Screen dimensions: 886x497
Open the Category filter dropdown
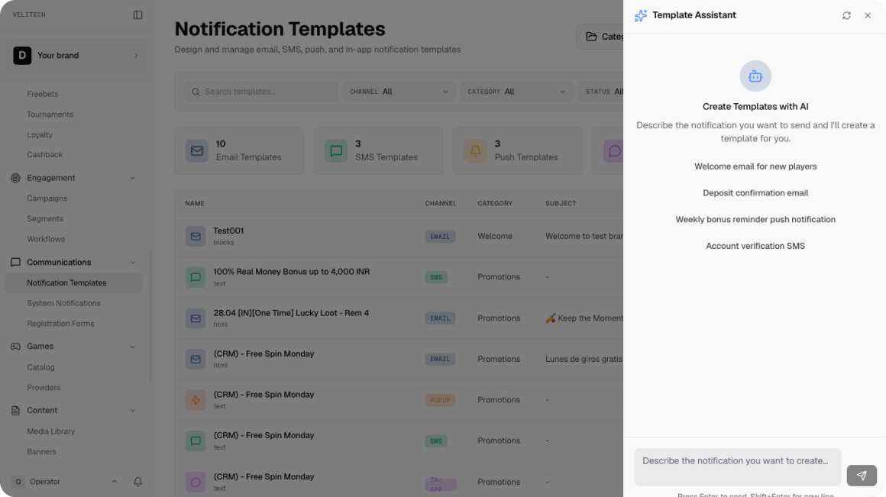click(517, 92)
